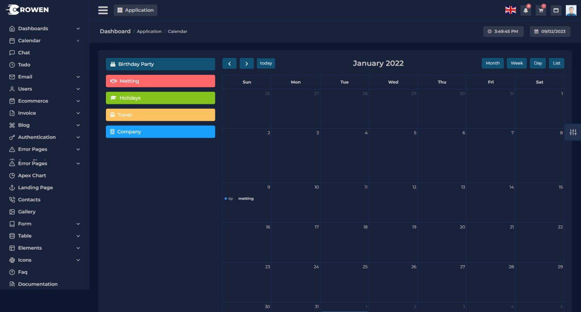Click the Crowen logo
Viewport: 581px width, 312px height.
pos(28,10)
